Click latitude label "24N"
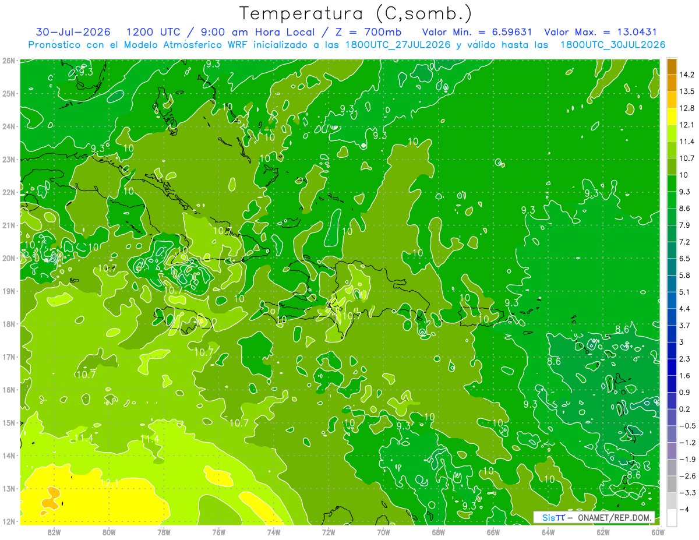This screenshot has height=540, width=699. click(8, 126)
